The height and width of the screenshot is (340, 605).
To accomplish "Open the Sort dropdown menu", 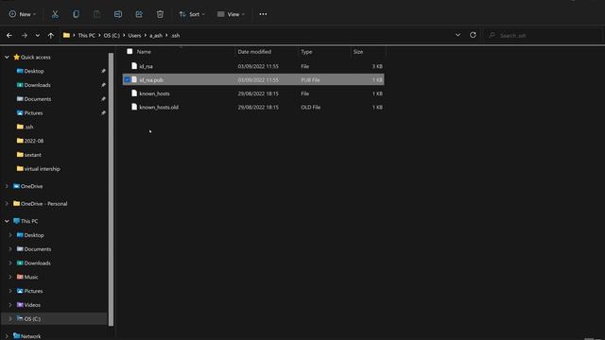I will point(192,14).
